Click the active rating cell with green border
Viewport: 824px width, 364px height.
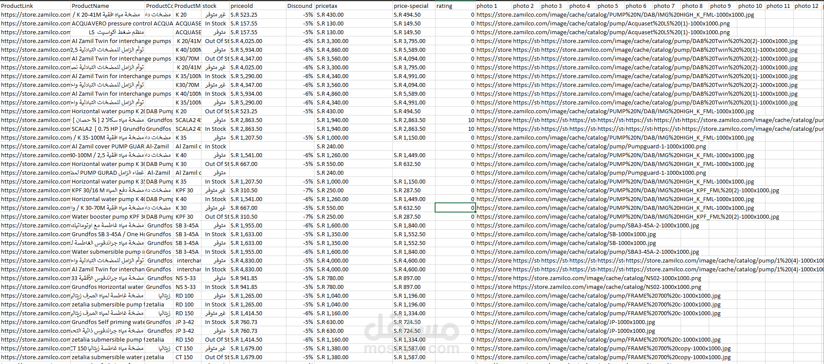point(455,208)
